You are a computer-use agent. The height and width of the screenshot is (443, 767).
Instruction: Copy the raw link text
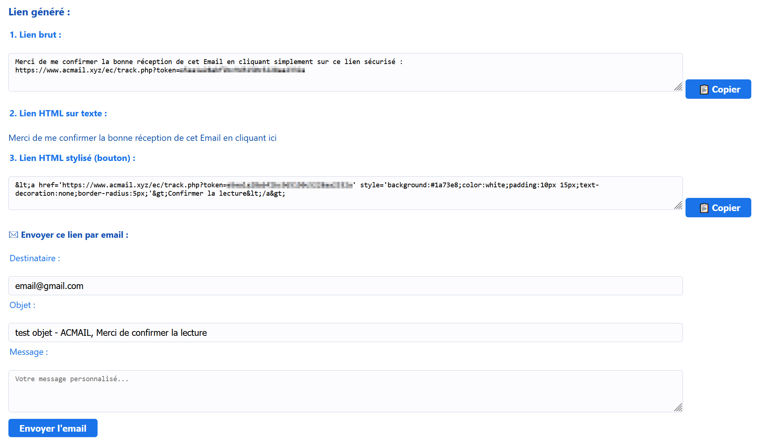tap(718, 89)
